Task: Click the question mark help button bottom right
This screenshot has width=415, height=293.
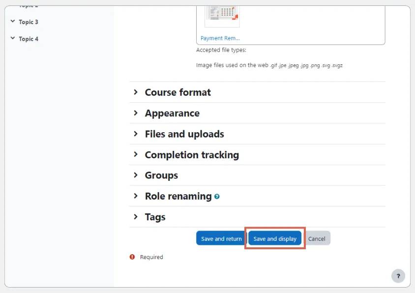Action: 398,276
